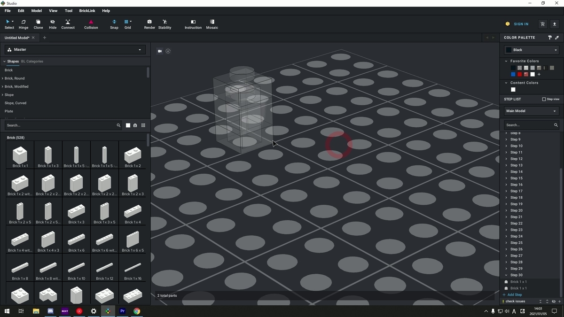Choose the Brick 1 x 16 part
Image resolution: width=564 pixels, height=317 pixels.
click(133, 268)
